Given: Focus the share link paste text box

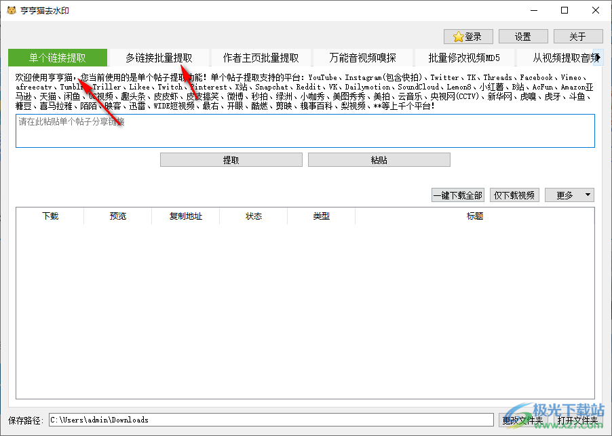Looking at the screenshot, I should (x=305, y=131).
